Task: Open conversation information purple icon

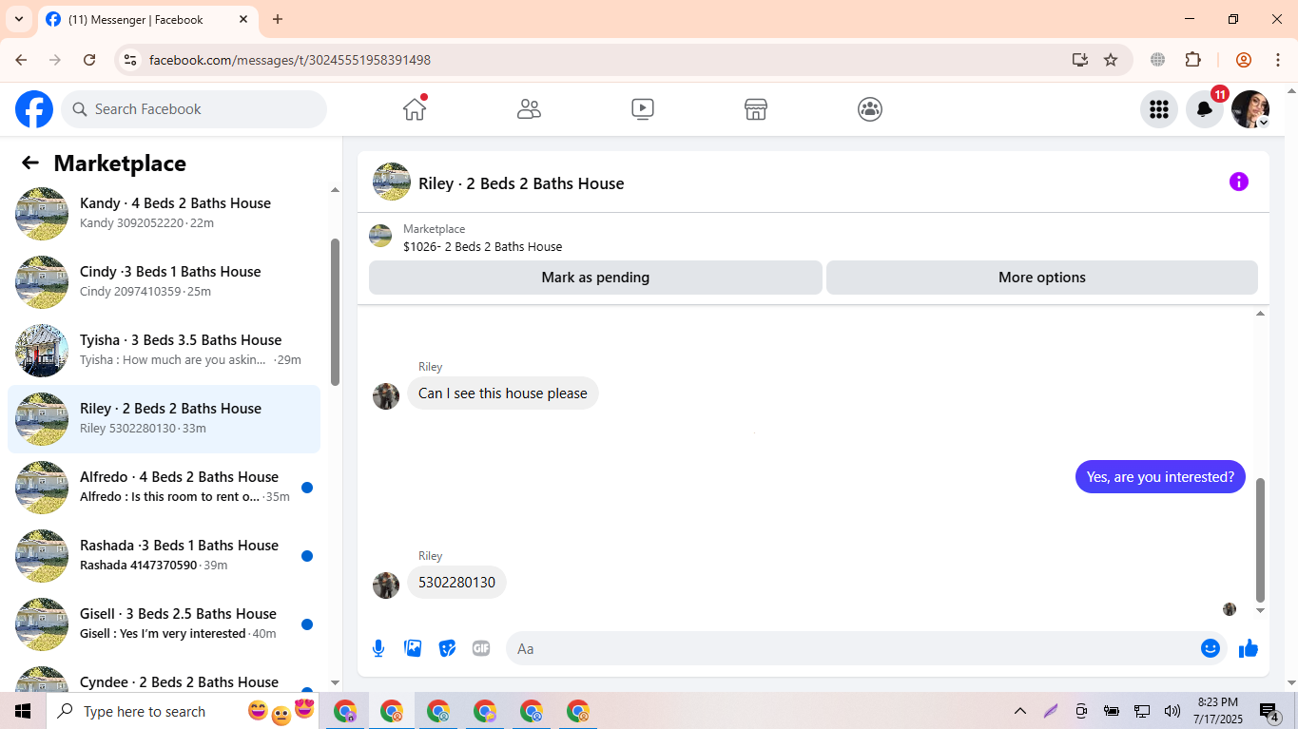Action: (1238, 182)
